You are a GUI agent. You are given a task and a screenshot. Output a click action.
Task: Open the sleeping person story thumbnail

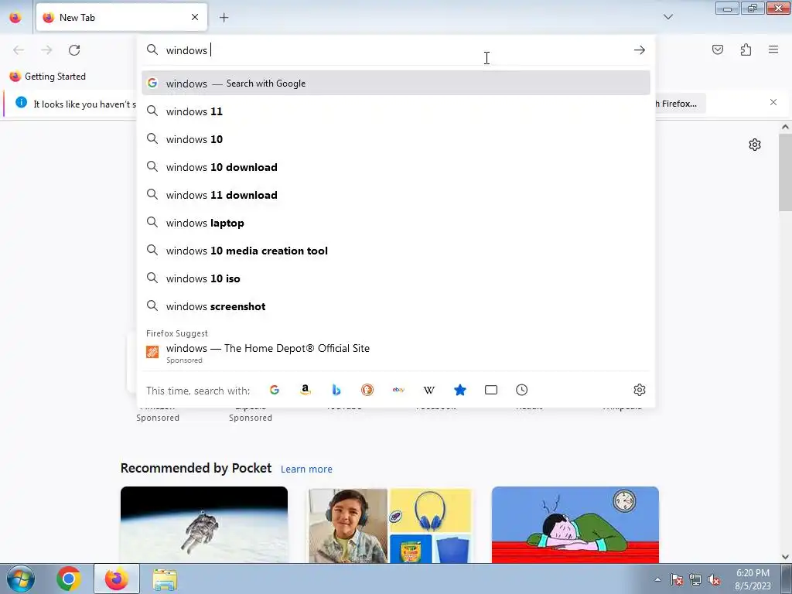click(x=575, y=525)
